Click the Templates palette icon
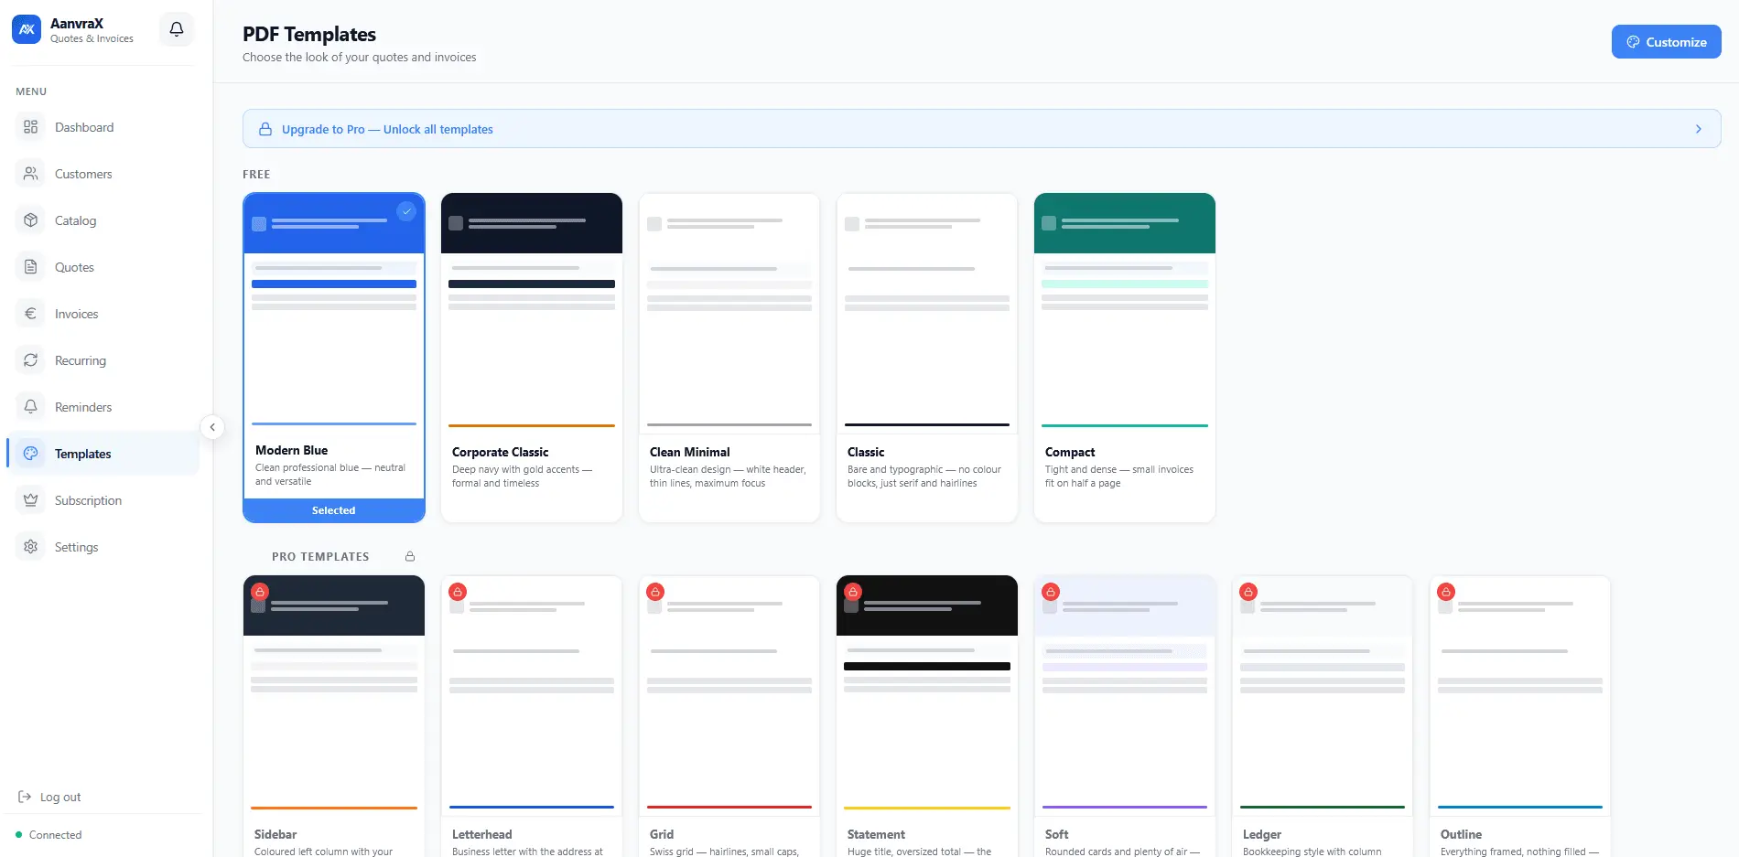 coord(30,454)
